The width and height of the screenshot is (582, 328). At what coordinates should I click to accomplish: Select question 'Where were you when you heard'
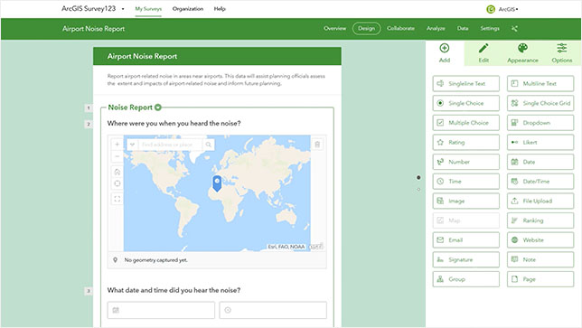174,123
